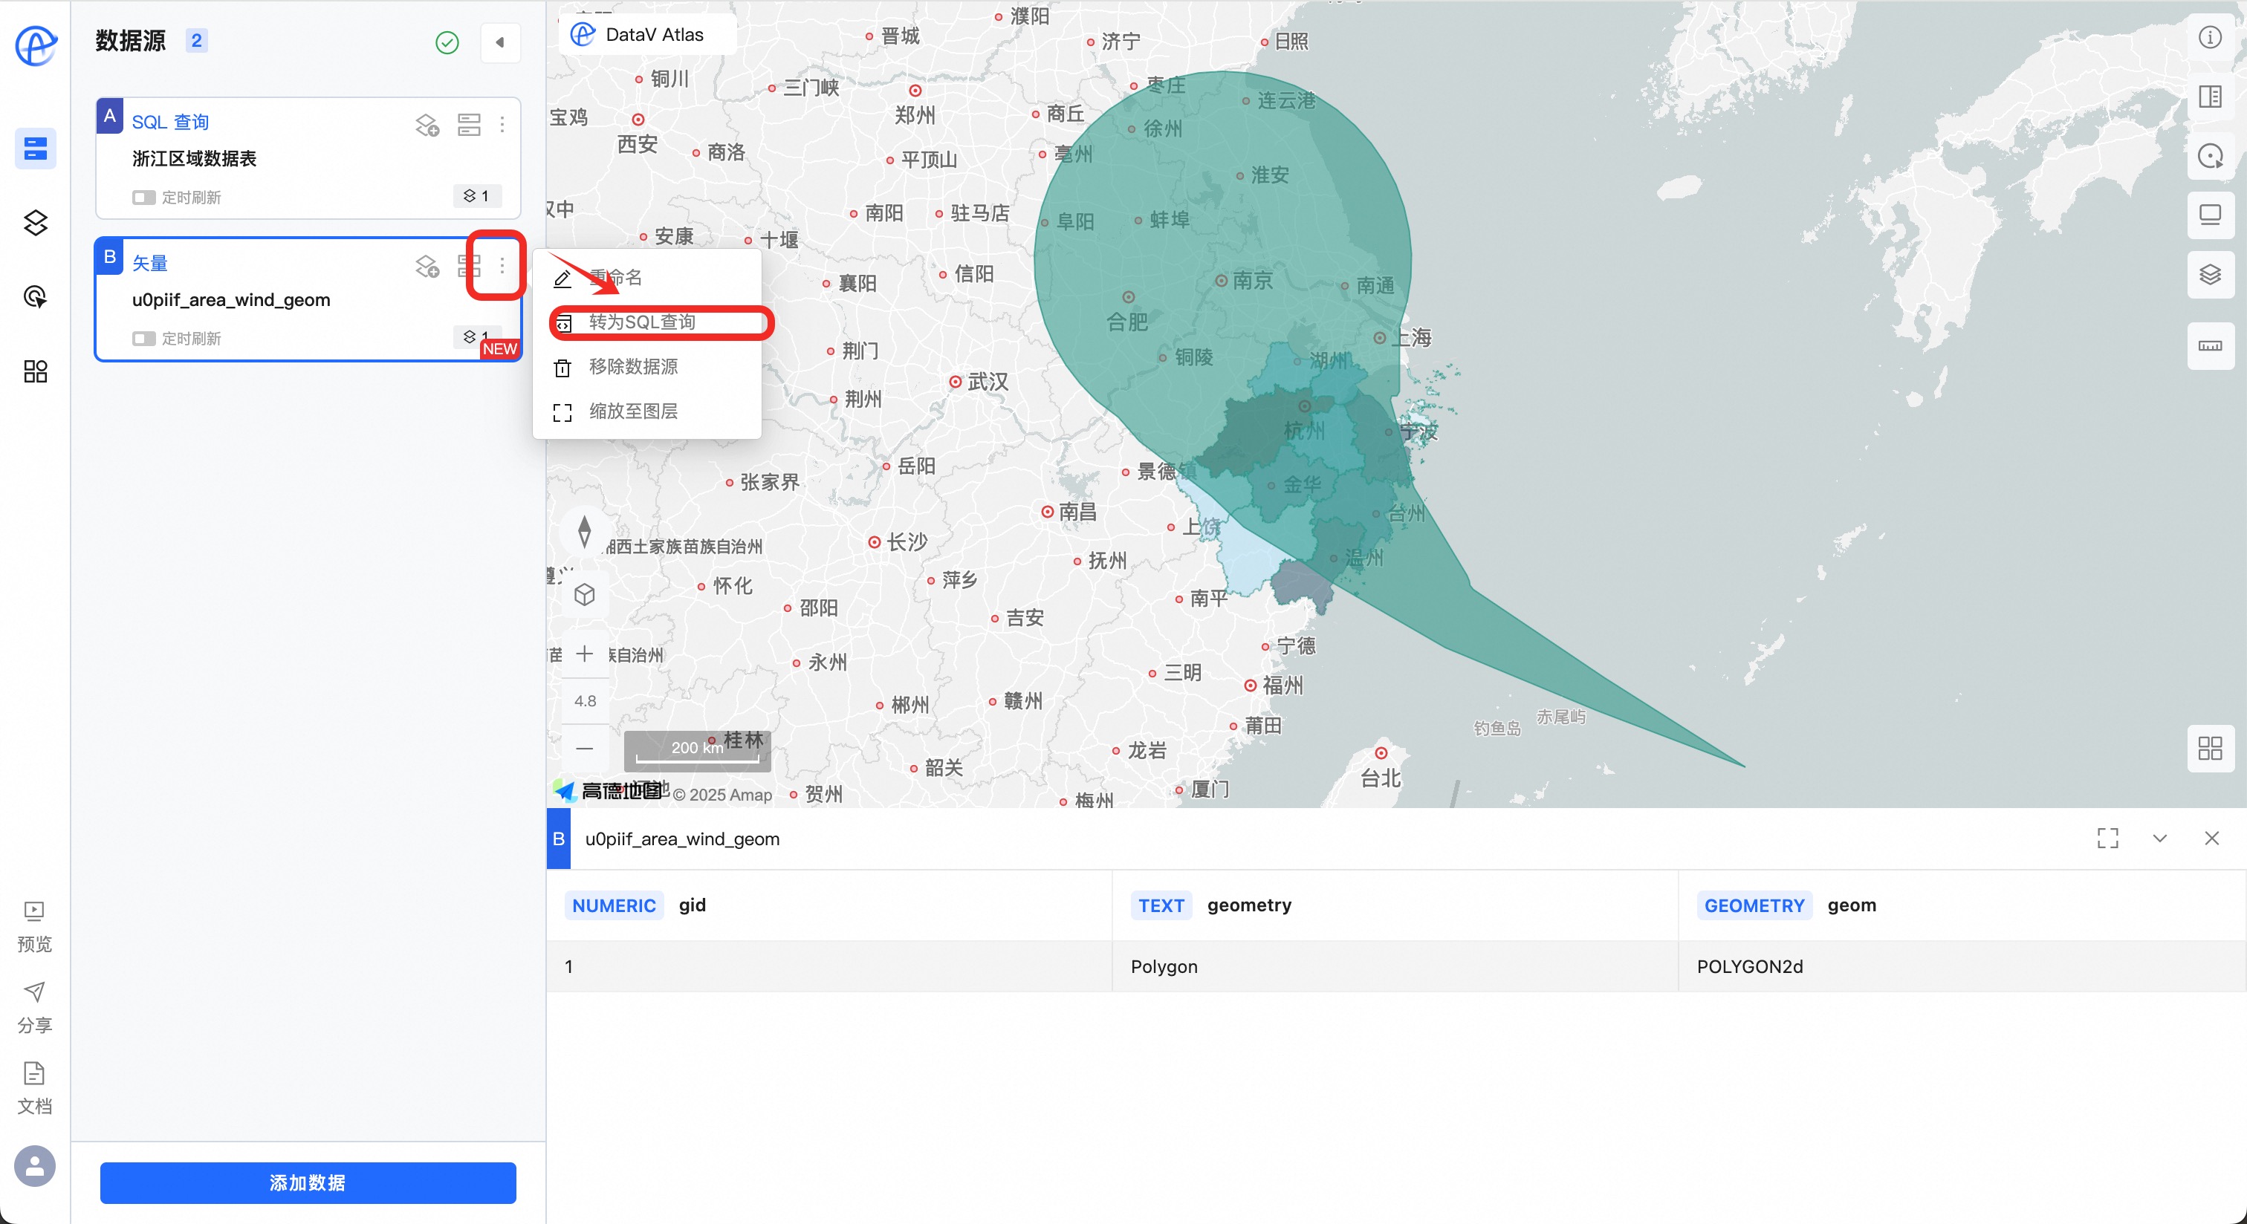Open data table icon on SQL 查询 card

pyautogui.click(x=468, y=126)
